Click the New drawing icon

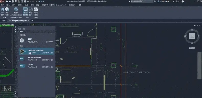click(x=7, y=2)
